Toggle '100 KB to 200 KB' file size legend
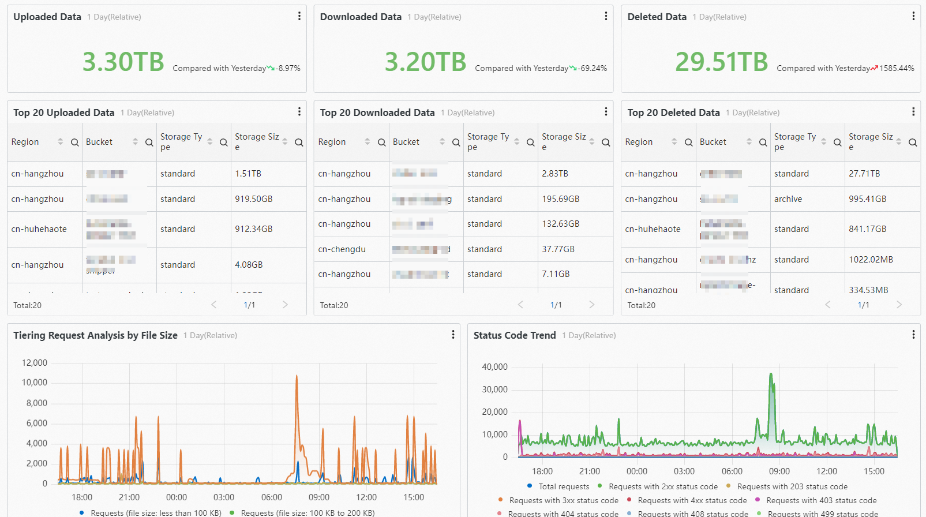 tap(302, 512)
